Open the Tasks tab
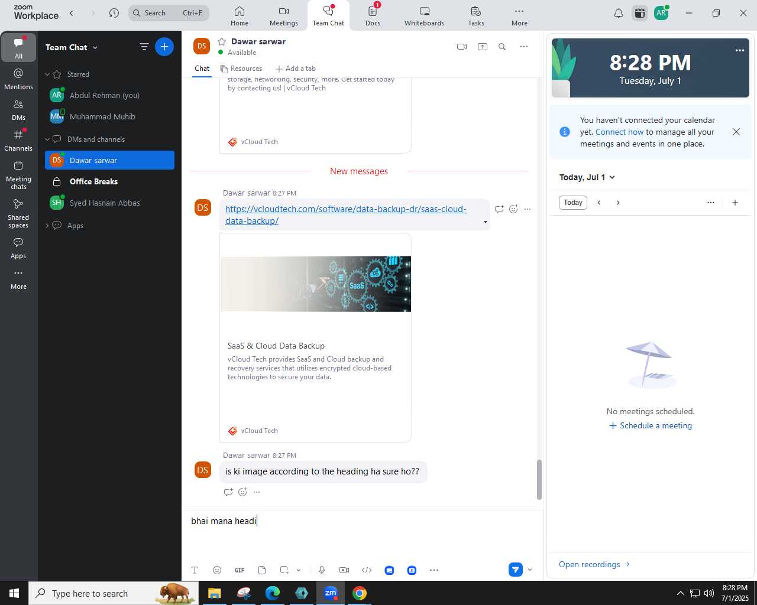Image resolution: width=757 pixels, height=605 pixels. 476,16
